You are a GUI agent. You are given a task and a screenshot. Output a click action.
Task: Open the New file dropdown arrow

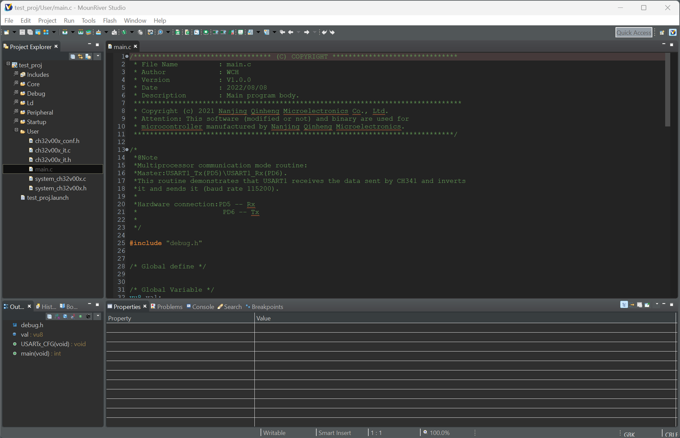[x=14, y=32]
